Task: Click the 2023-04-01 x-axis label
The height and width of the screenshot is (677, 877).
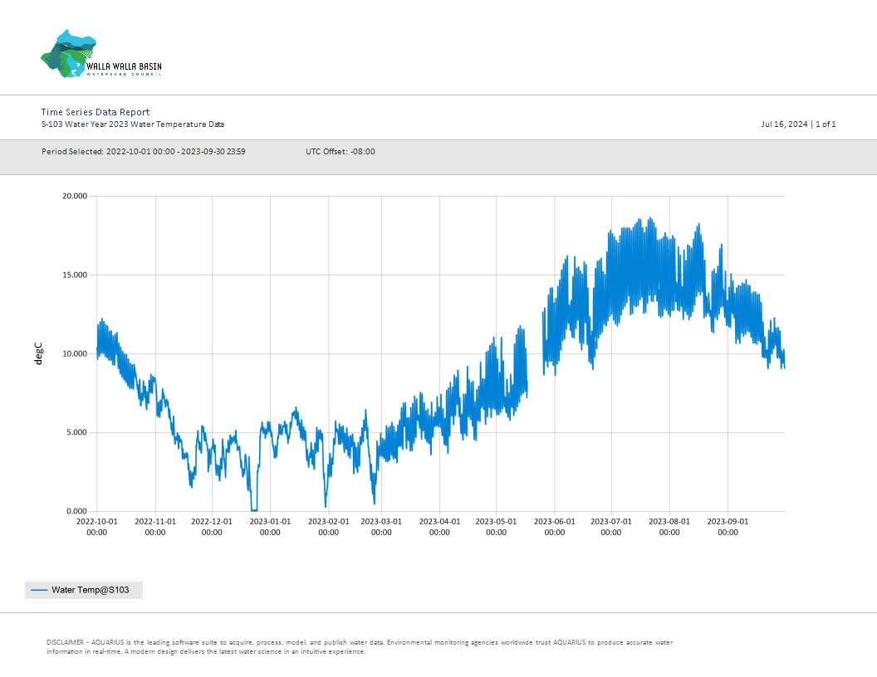Action: click(x=439, y=527)
